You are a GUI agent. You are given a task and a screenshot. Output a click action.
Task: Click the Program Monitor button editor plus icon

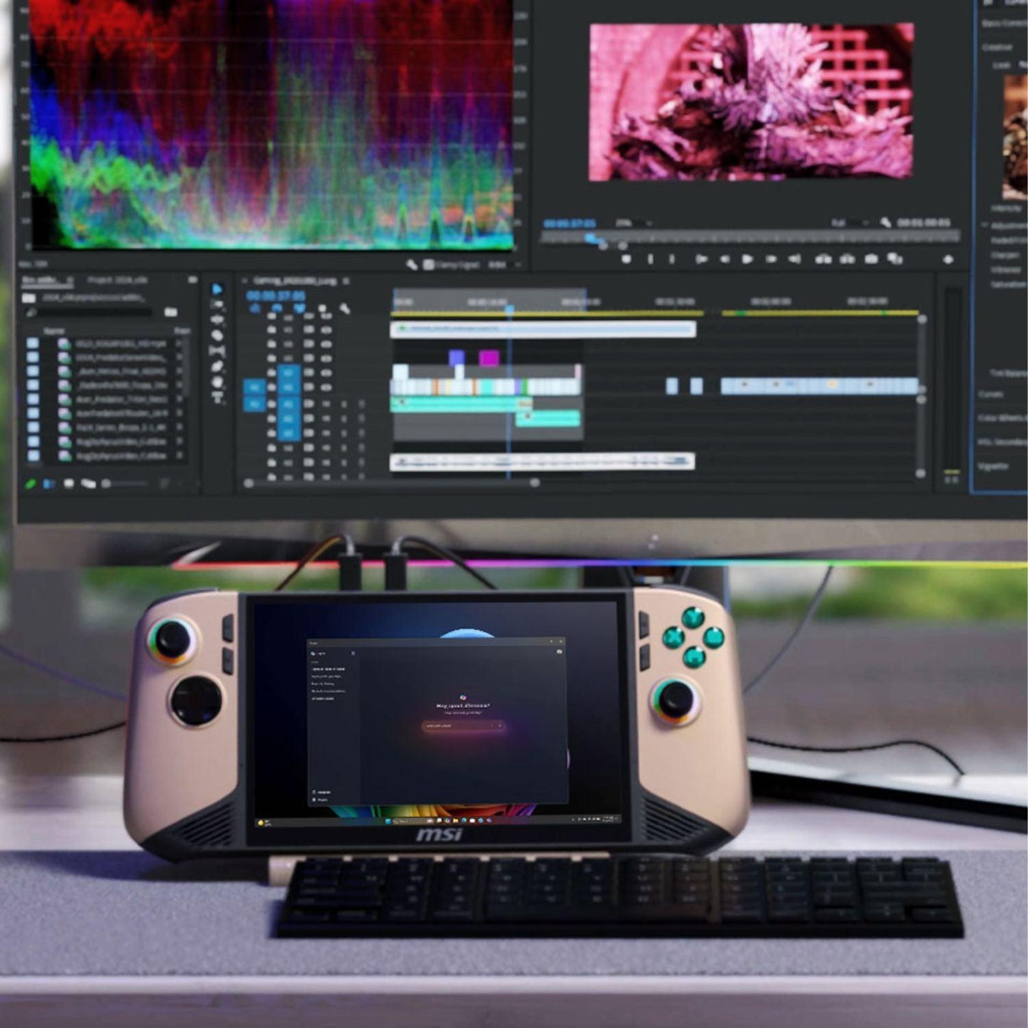pyautogui.click(x=948, y=260)
